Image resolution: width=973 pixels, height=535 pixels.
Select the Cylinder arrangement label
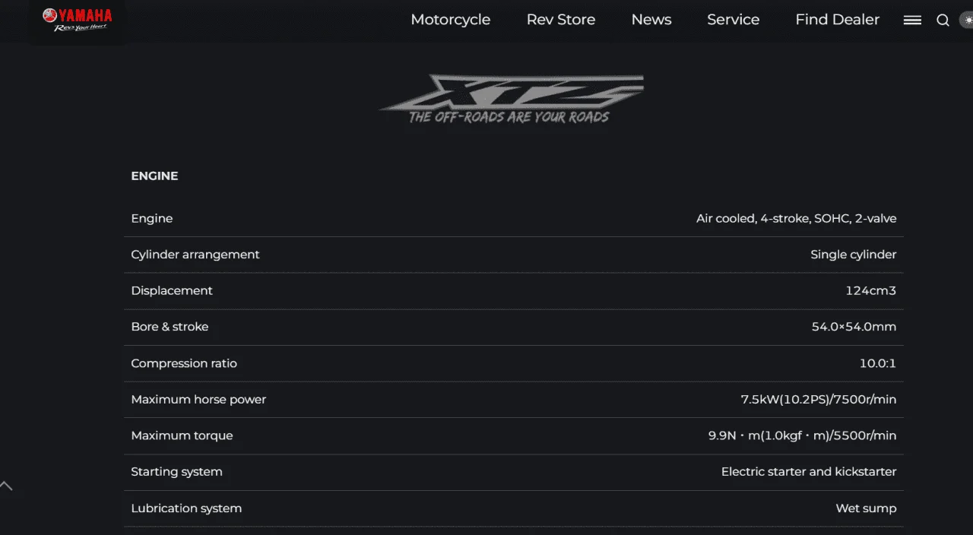195,255
